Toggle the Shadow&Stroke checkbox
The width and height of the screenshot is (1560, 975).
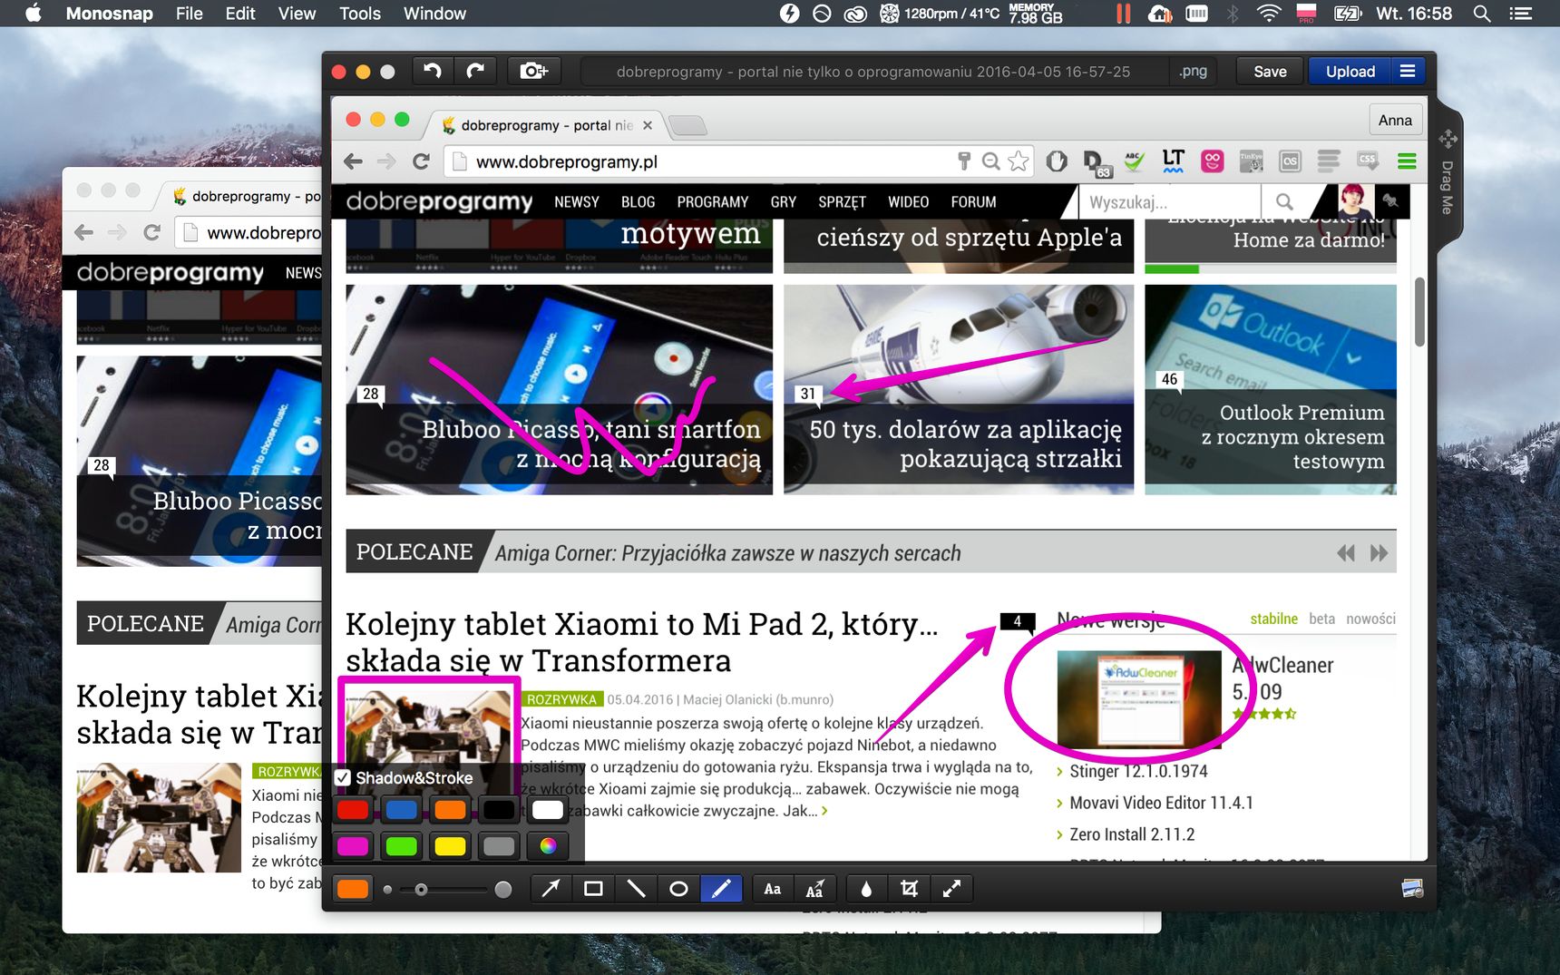pyautogui.click(x=343, y=778)
